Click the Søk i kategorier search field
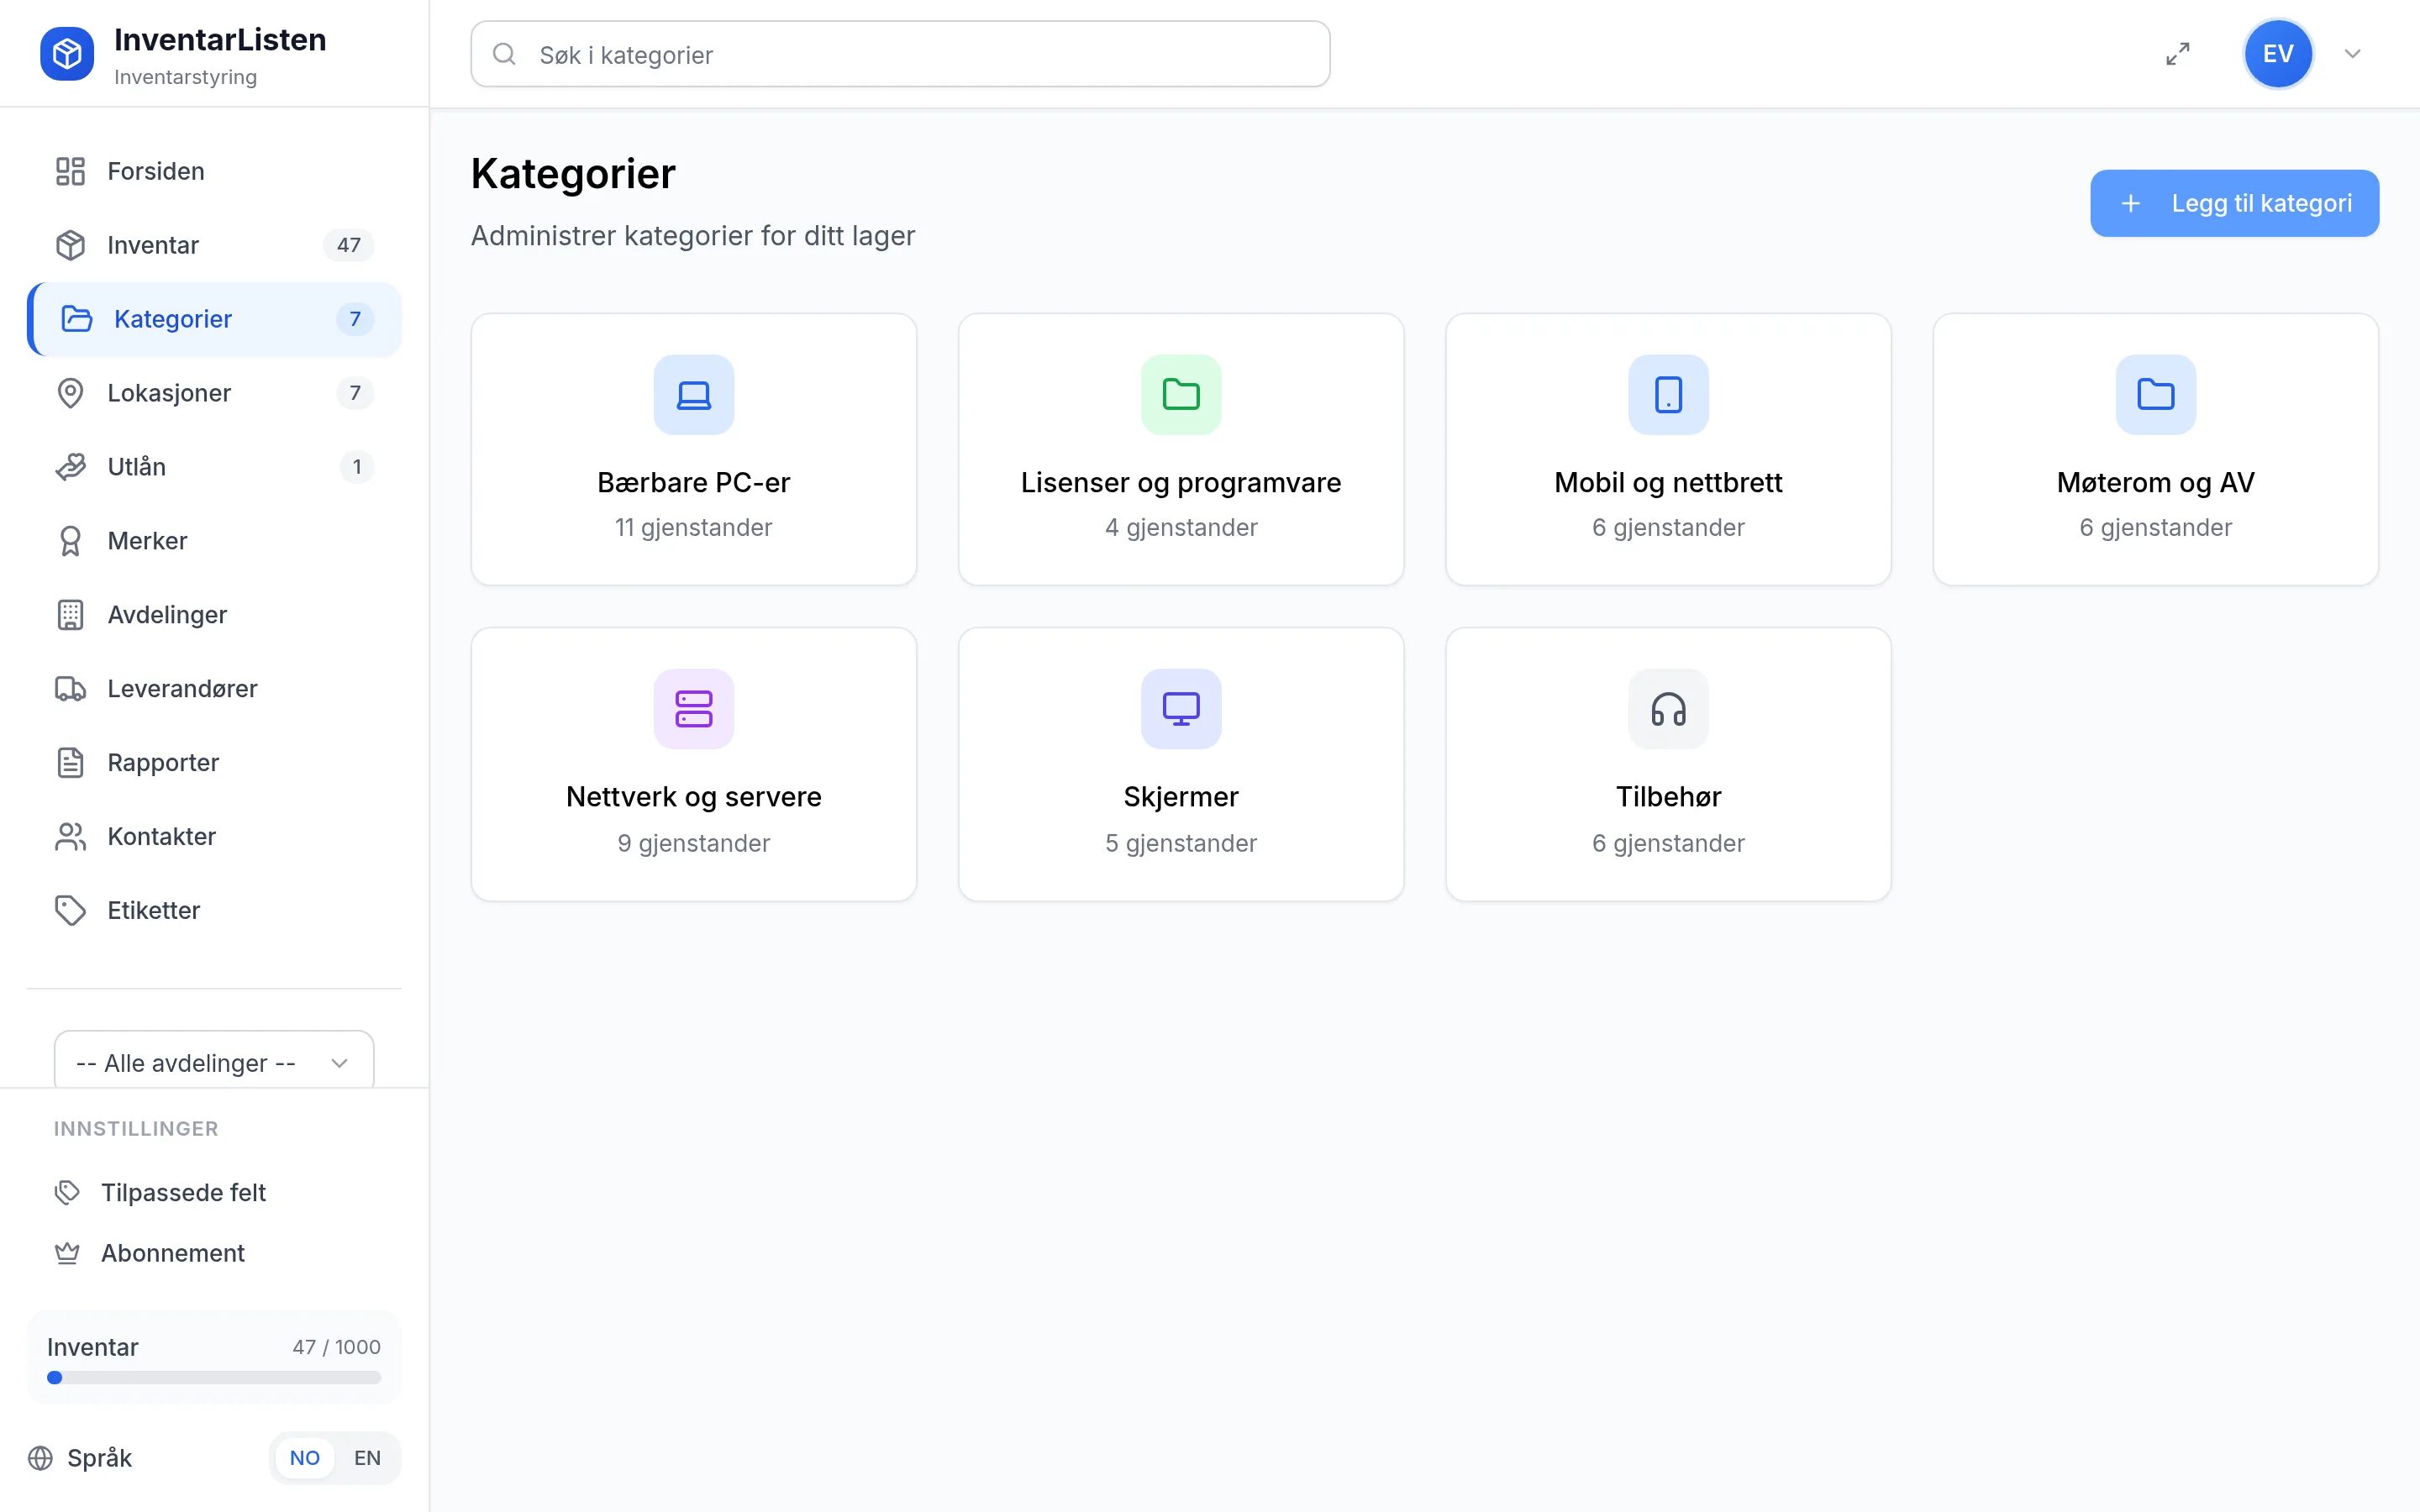The width and height of the screenshot is (2420, 1512). [x=900, y=54]
